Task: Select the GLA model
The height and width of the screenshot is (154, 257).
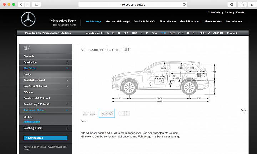Action: click(155, 33)
